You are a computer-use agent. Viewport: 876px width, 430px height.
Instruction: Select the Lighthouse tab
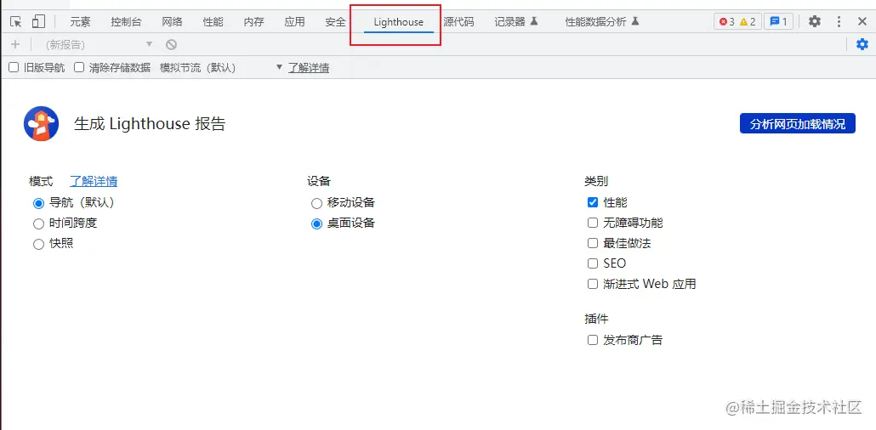(398, 22)
